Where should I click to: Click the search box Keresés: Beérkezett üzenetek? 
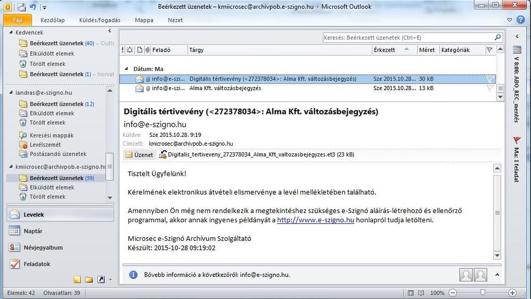click(x=408, y=37)
